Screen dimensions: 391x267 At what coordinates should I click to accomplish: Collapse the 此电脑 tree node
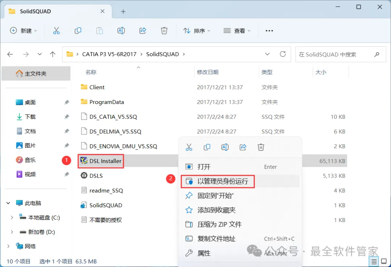(8, 203)
